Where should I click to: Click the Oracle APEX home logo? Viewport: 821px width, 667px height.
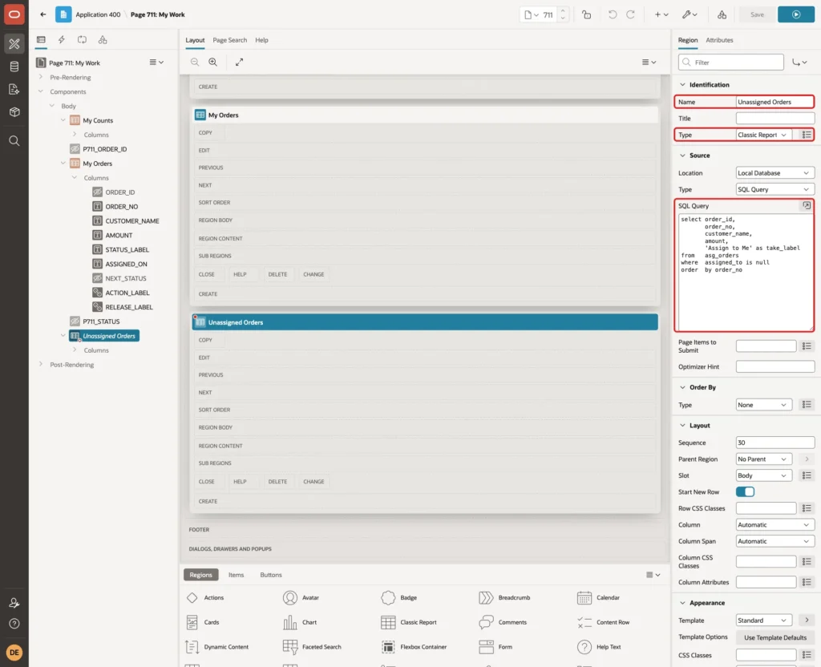pos(14,14)
